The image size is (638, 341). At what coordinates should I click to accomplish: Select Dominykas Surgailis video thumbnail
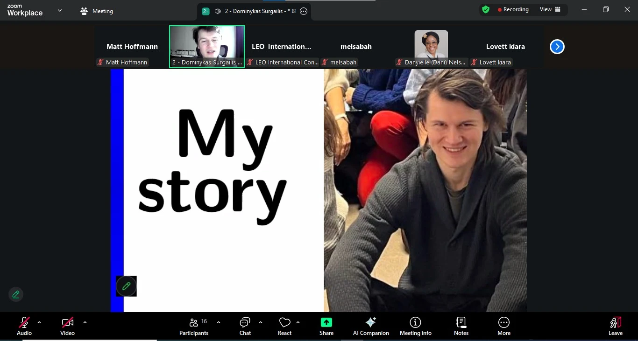[x=206, y=46]
